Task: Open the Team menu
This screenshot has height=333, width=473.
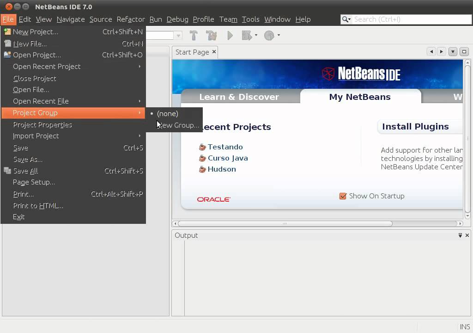Action: tap(228, 19)
